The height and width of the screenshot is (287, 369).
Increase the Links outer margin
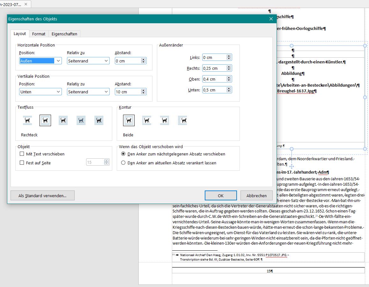tap(229, 56)
